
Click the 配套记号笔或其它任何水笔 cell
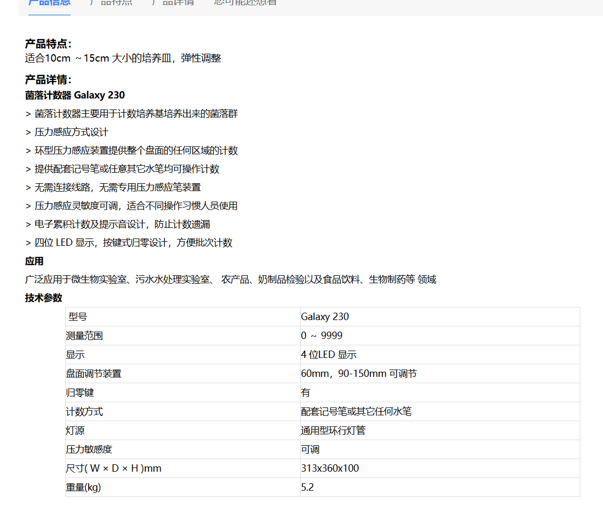[356, 412]
